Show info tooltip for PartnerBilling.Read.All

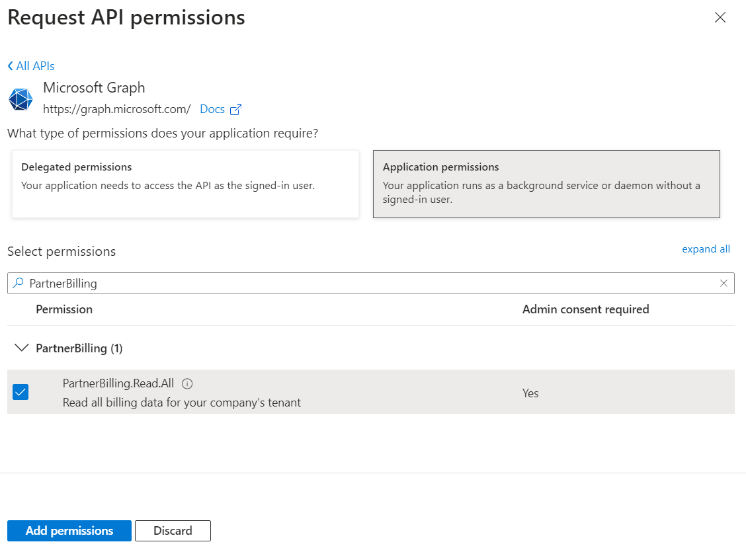(x=187, y=384)
